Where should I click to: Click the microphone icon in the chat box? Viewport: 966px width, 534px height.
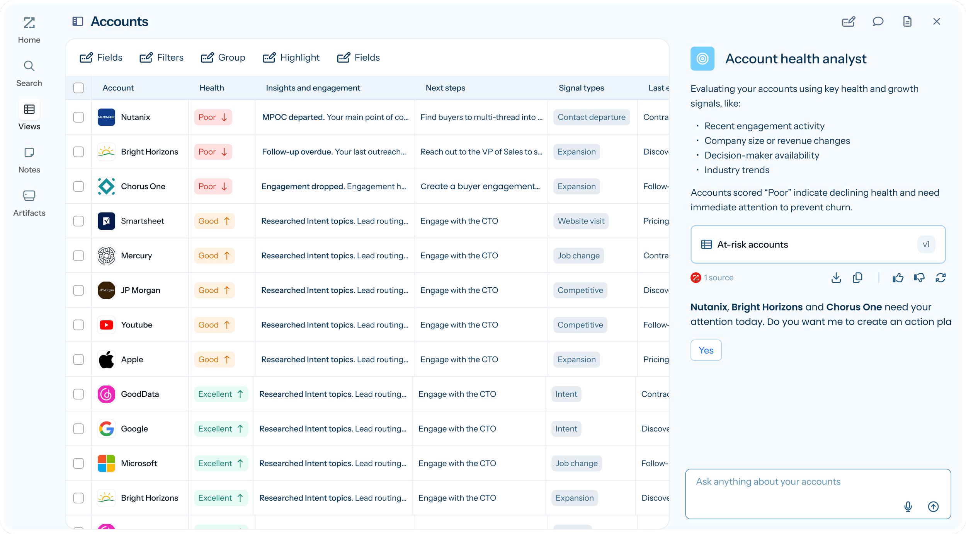(x=908, y=507)
